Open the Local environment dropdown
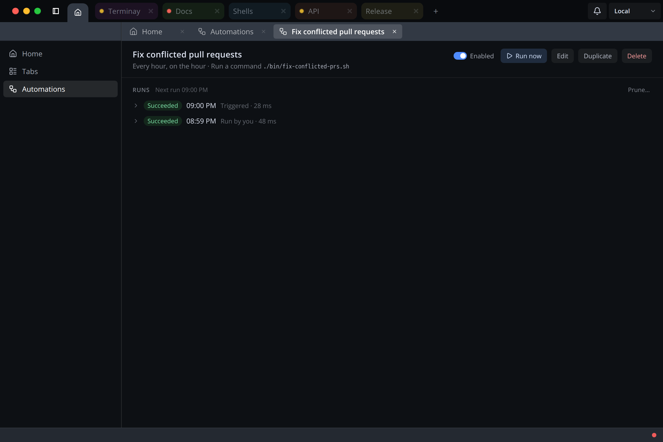 click(x=635, y=11)
